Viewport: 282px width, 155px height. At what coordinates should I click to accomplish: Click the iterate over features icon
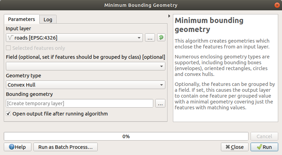[161, 38]
